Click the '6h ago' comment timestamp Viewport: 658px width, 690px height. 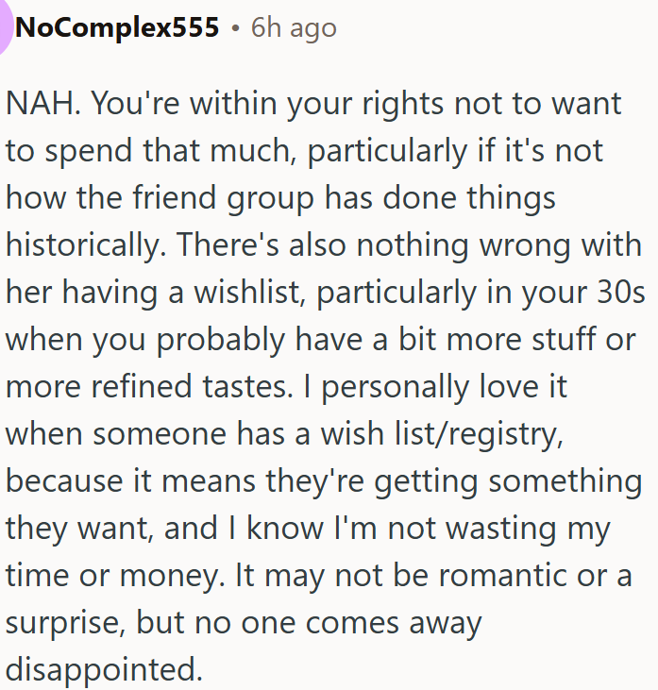point(294,27)
